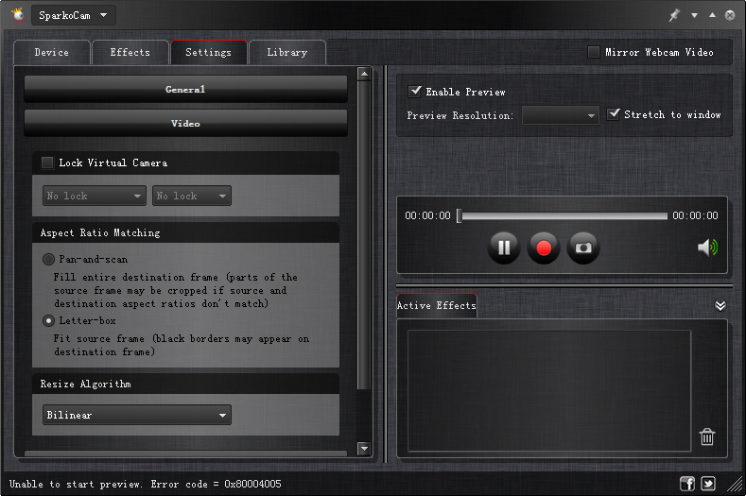This screenshot has height=496, width=746.
Task: Click the Preview Resolution label
Action: pyautogui.click(x=460, y=115)
